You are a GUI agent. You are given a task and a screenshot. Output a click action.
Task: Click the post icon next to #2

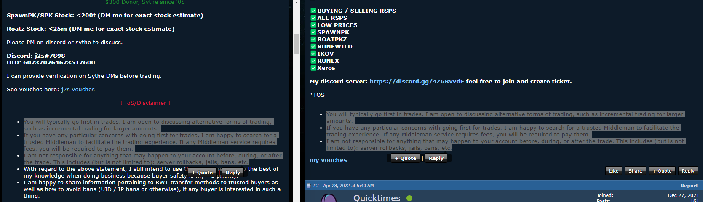tap(309, 186)
